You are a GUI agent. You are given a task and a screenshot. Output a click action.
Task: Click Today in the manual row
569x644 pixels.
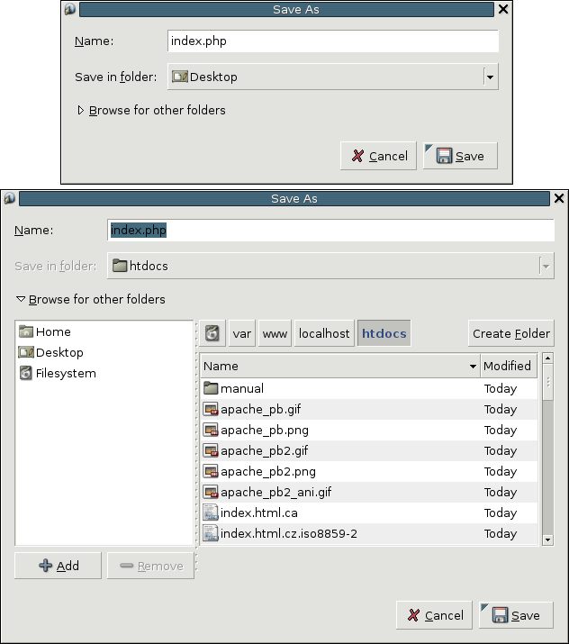click(500, 388)
